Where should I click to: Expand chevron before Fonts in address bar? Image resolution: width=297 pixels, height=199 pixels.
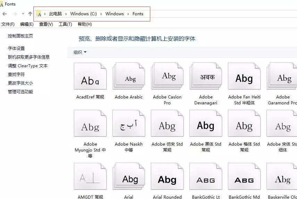(x=128, y=14)
